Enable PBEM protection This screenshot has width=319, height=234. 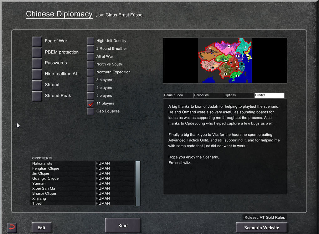(x=36, y=52)
